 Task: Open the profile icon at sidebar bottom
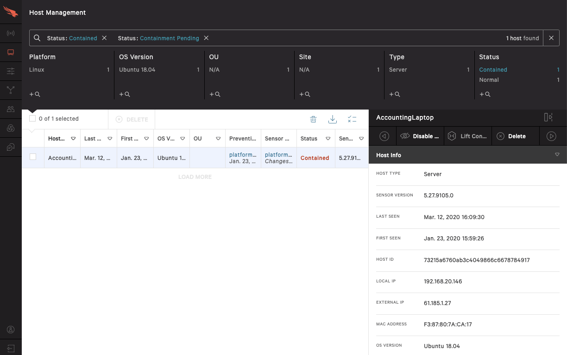10,329
